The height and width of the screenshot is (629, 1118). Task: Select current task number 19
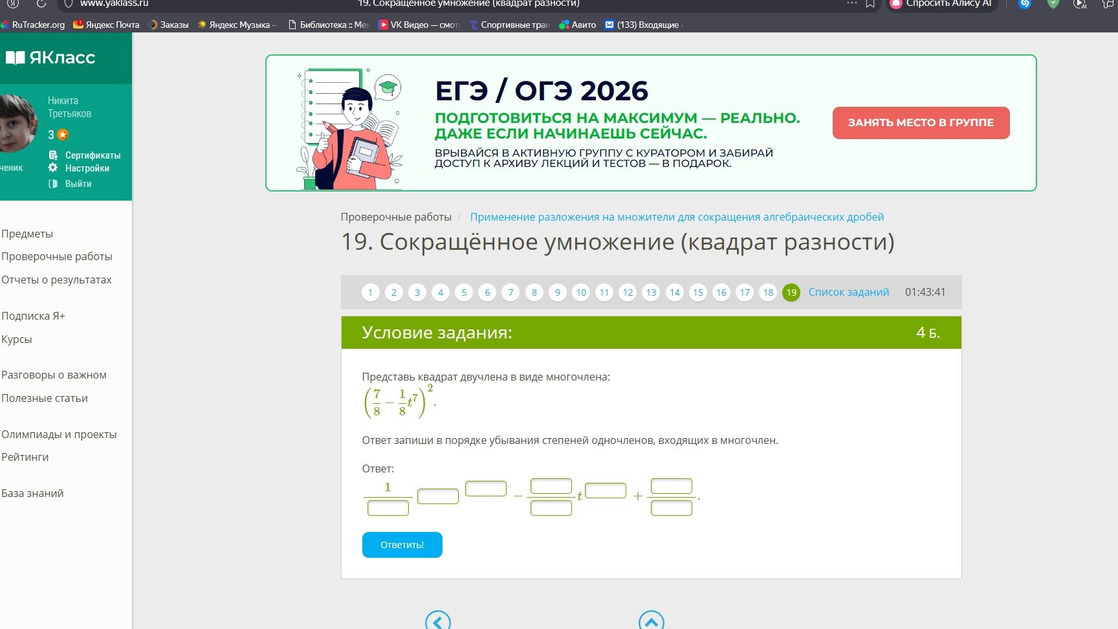click(791, 292)
